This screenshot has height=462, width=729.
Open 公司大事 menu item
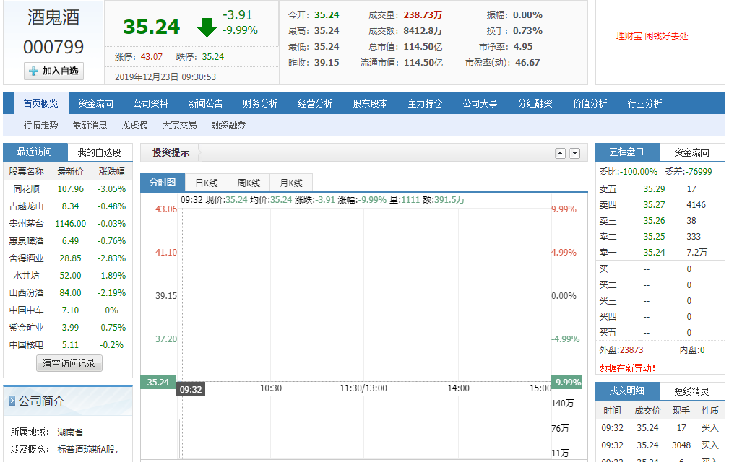(x=480, y=103)
